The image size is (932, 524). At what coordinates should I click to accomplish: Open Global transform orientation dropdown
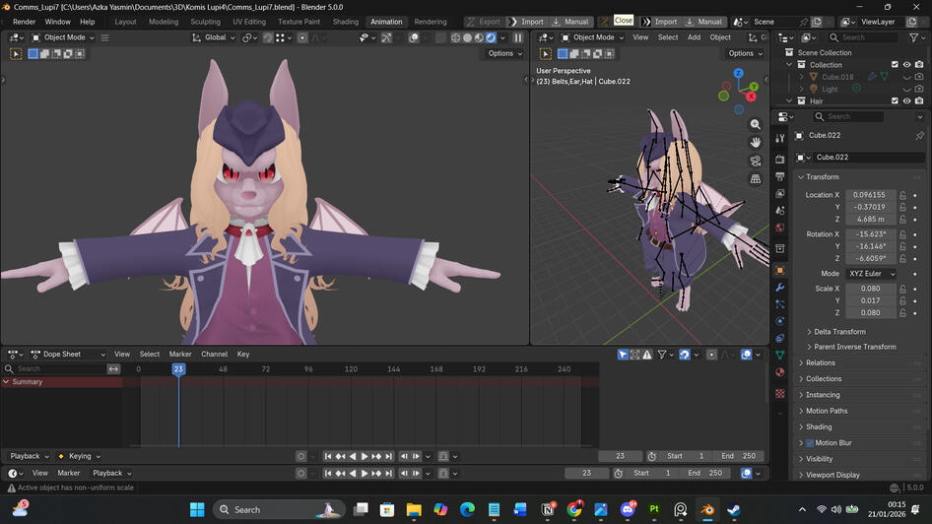click(214, 37)
